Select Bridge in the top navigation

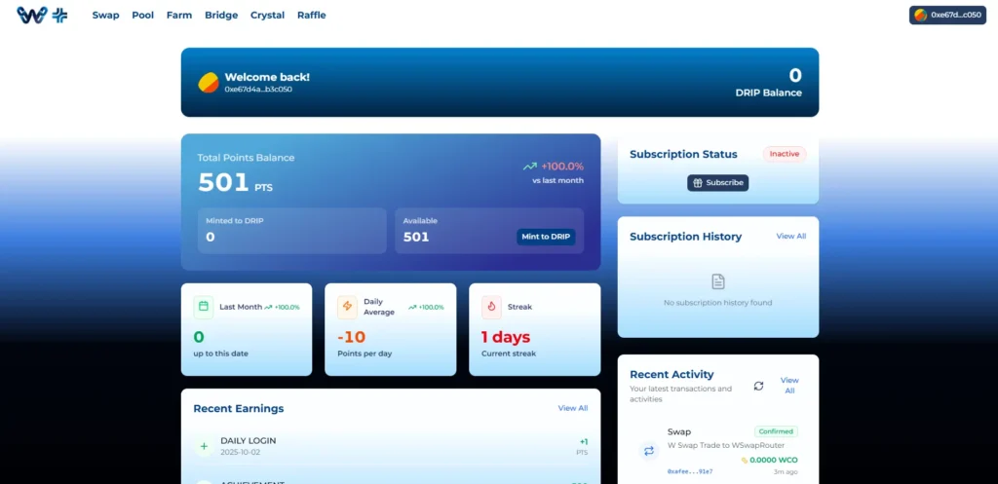click(x=221, y=16)
